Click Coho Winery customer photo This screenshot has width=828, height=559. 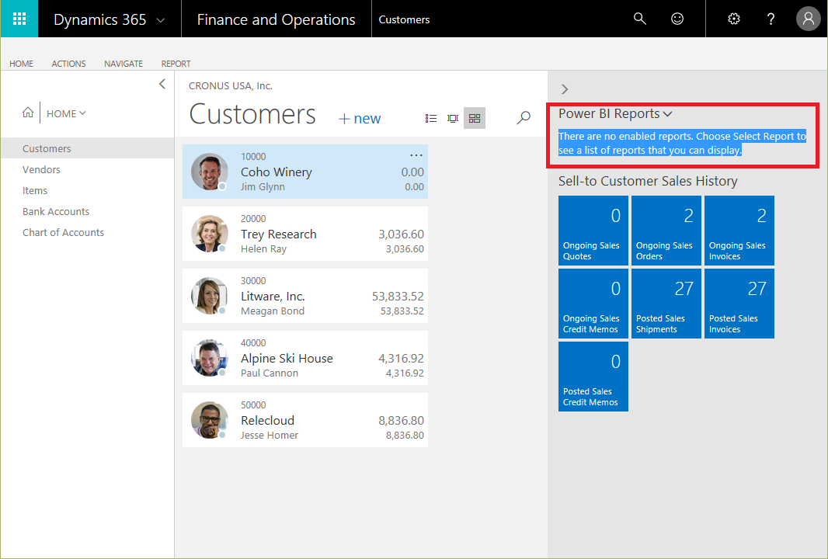coord(210,172)
